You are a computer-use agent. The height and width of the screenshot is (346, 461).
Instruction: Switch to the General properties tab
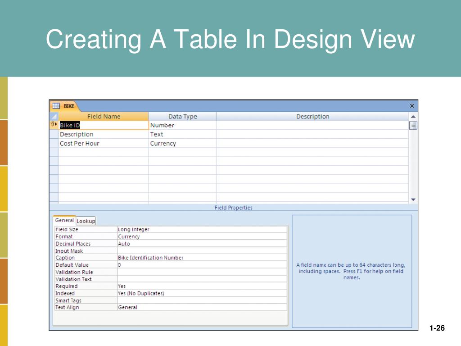point(64,220)
